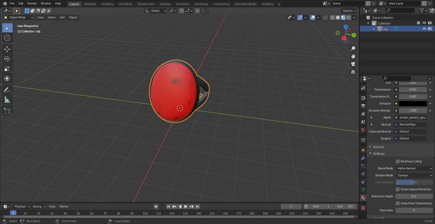Open the Render properties tab
The height and width of the screenshot is (224, 435).
pyautogui.click(x=363, y=98)
